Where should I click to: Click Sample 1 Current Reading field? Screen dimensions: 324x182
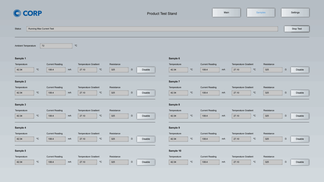click(x=56, y=70)
